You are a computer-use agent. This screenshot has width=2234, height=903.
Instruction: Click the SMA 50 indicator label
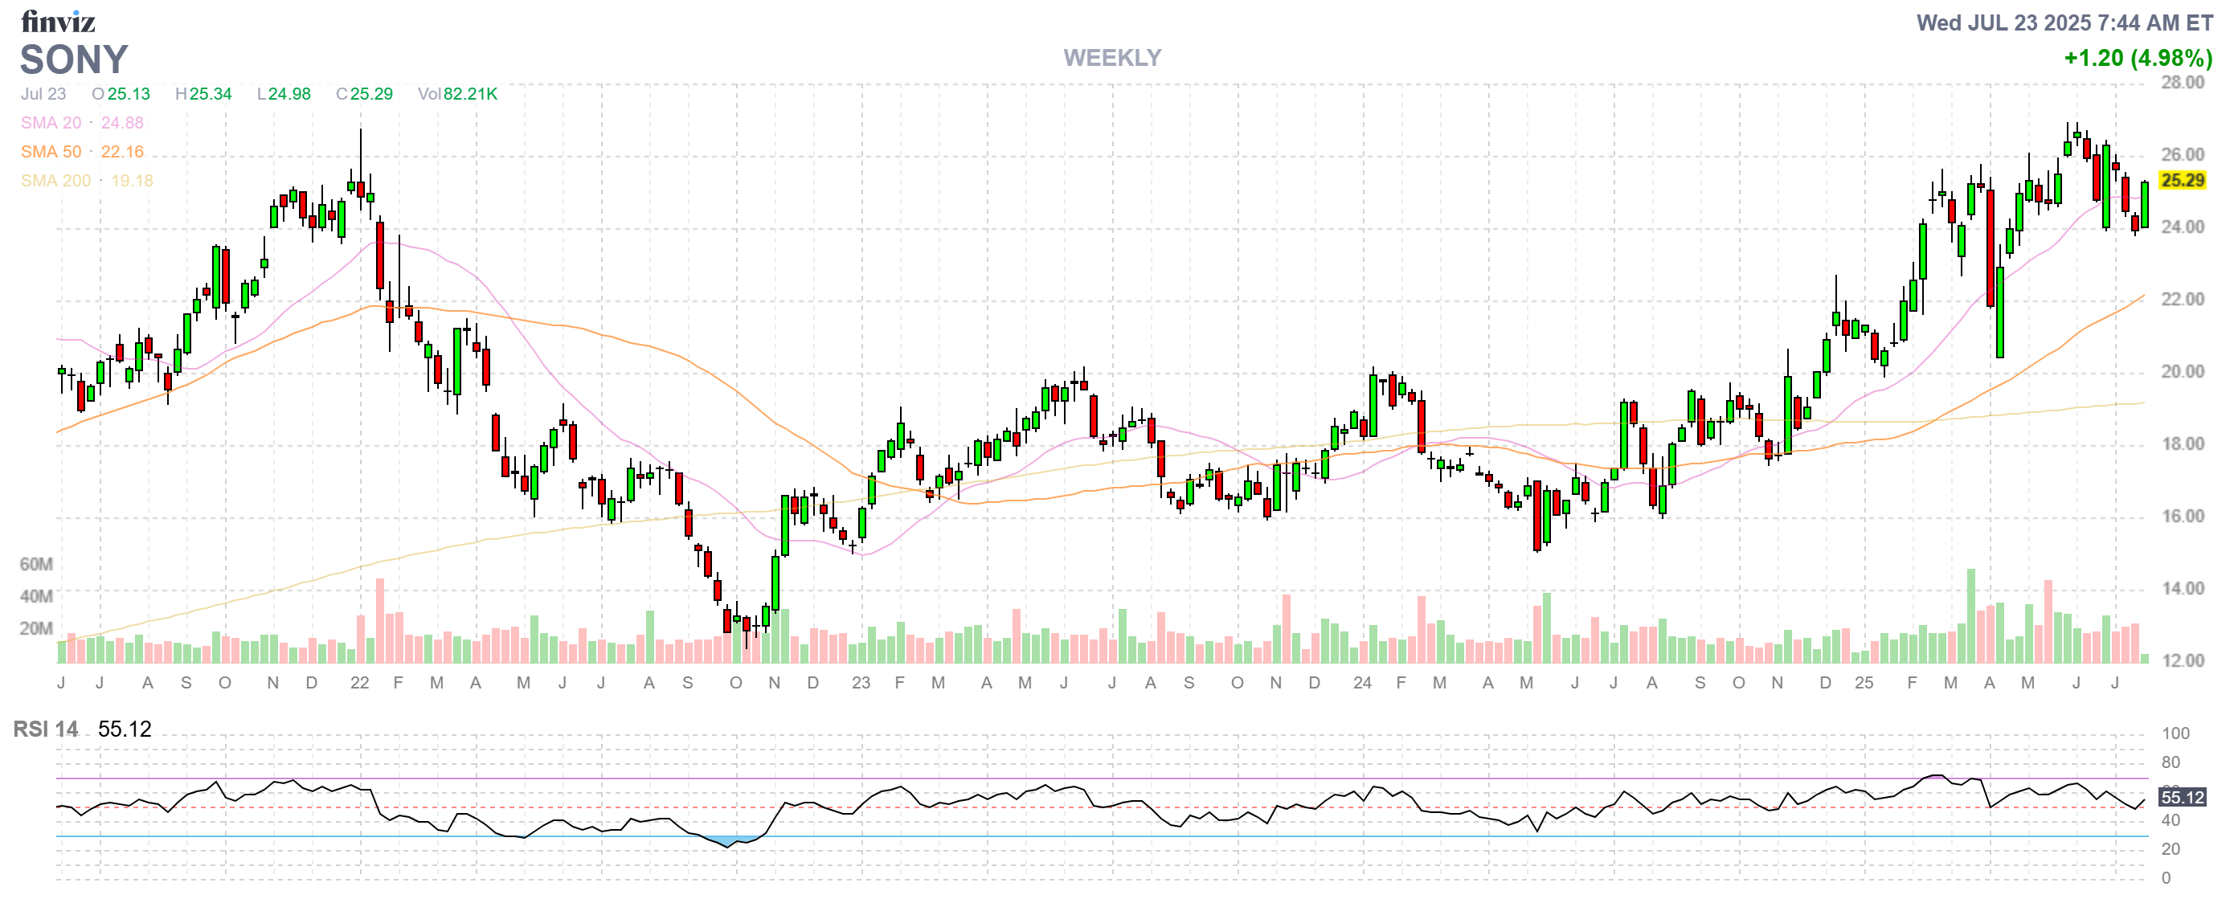[x=51, y=152]
